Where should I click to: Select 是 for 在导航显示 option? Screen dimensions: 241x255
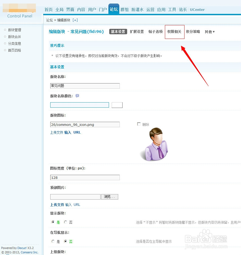click(53, 241)
